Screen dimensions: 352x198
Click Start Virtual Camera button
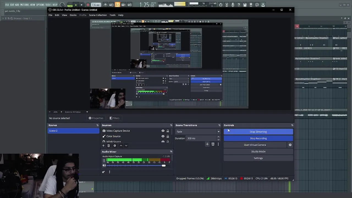click(255, 145)
